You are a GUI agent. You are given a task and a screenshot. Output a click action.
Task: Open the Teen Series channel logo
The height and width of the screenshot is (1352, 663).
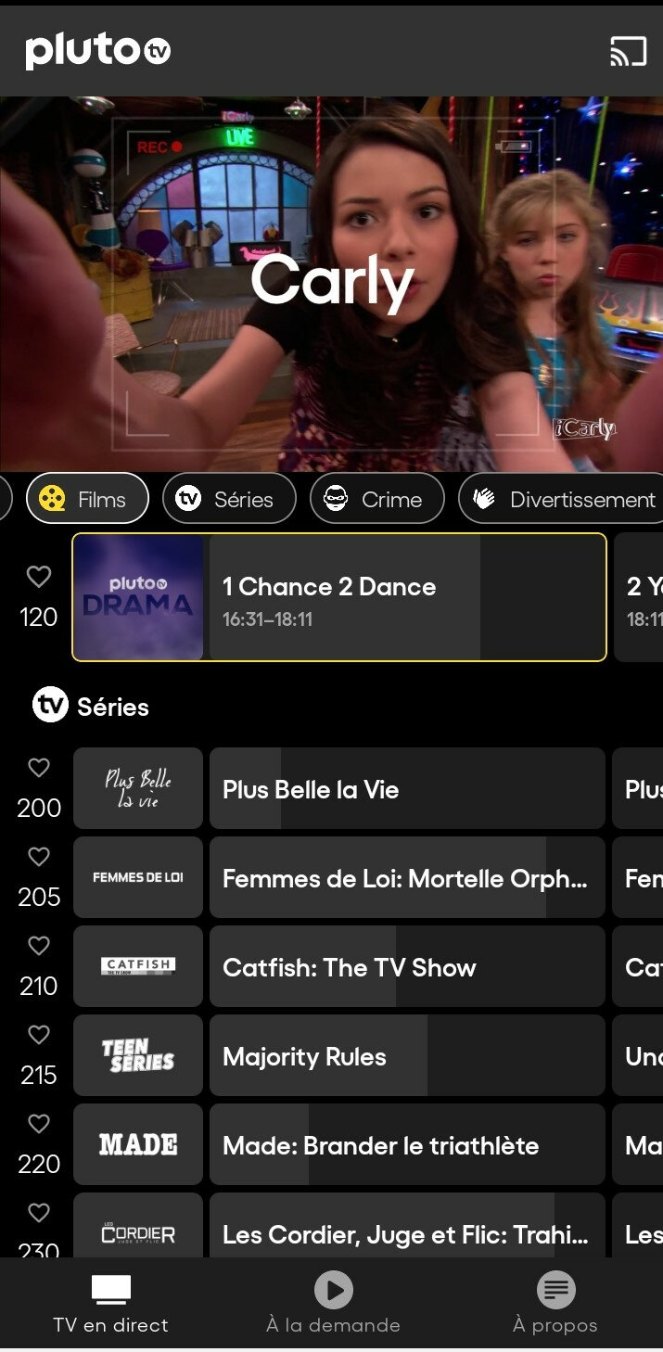coord(138,1055)
